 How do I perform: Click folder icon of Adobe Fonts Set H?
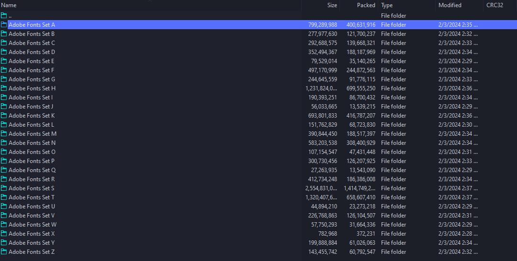point(4,88)
